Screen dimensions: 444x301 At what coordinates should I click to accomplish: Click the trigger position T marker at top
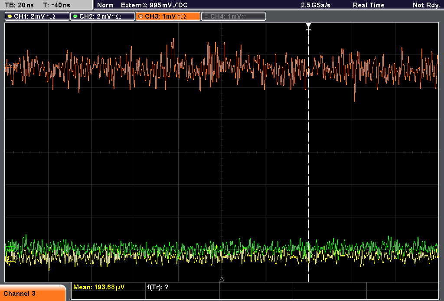(308, 29)
